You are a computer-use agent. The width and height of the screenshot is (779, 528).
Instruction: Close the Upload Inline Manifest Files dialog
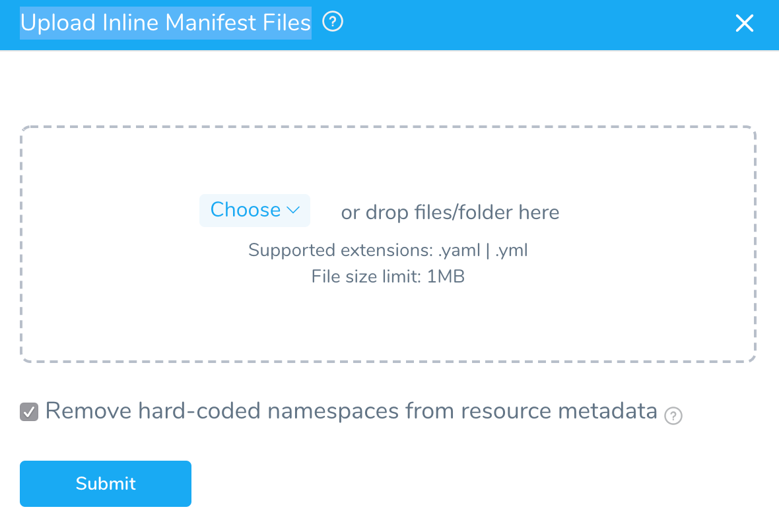[x=744, y=23]
